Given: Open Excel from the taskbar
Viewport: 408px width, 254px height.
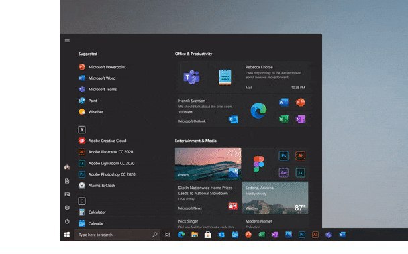Looking at the screenshot, I should [262, 235].
